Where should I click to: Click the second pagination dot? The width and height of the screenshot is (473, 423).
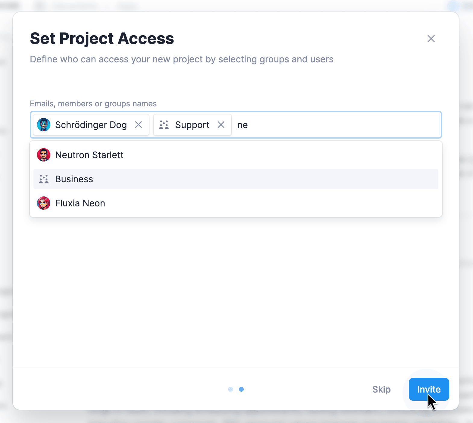point(241,389)
